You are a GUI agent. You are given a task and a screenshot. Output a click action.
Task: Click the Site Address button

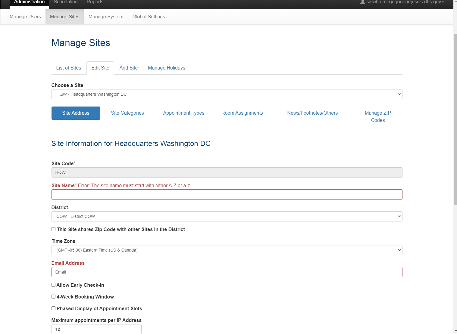click(76, 113)
